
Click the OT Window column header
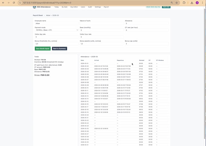point(160,60)
